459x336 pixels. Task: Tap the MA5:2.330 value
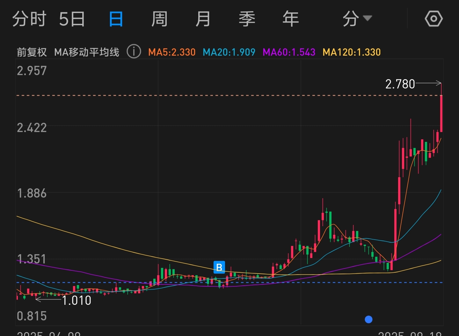172,52
